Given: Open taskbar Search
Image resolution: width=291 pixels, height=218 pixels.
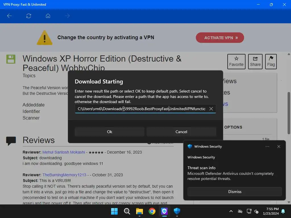Looking at the screenshot, I should [127, 211].
